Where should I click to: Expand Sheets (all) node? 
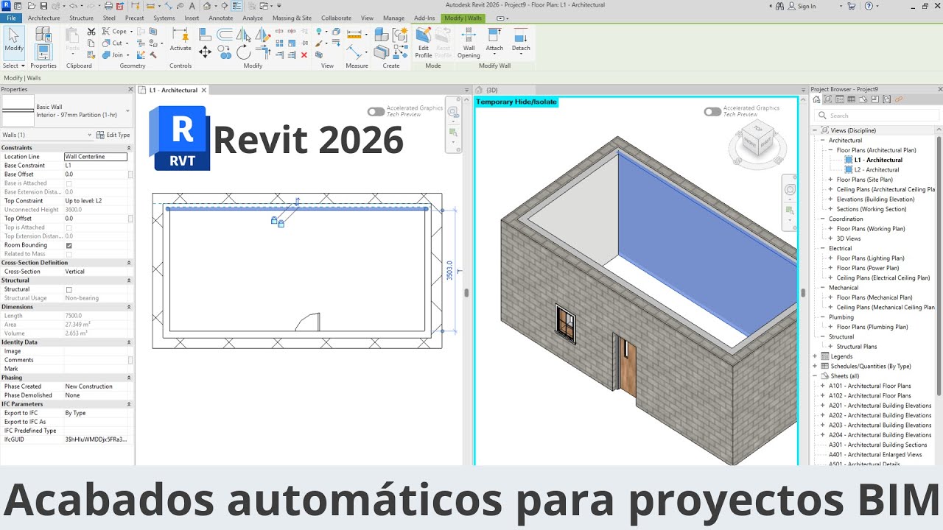pyautogui.click(x=815, y=376)
